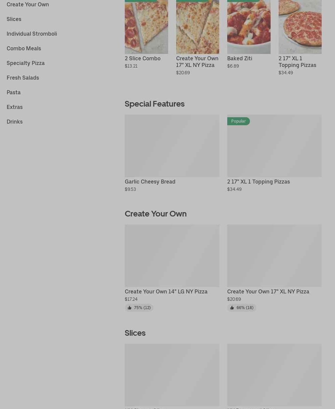Screen dimensions: 335x409
Task: Open the Fresh Salads category
Action: tap(23, 78)
